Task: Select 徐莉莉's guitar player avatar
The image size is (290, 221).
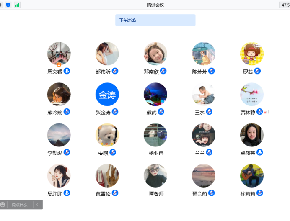Action: coord(252,175)
